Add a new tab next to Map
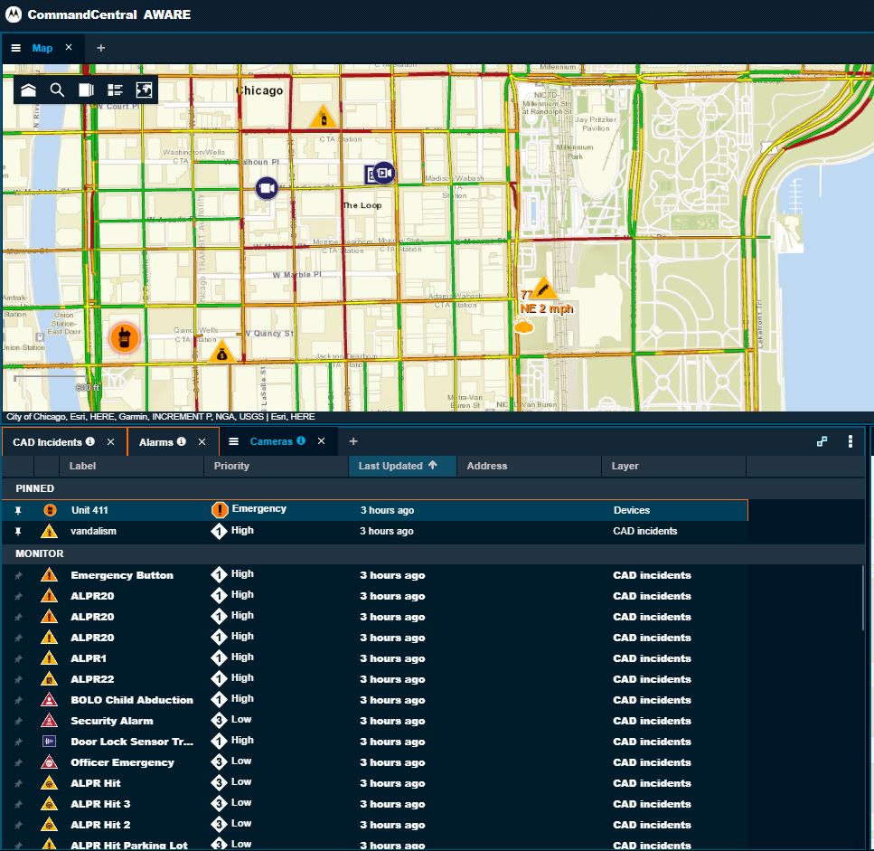This screenshot has height=851, width=874. click(101, 48)
